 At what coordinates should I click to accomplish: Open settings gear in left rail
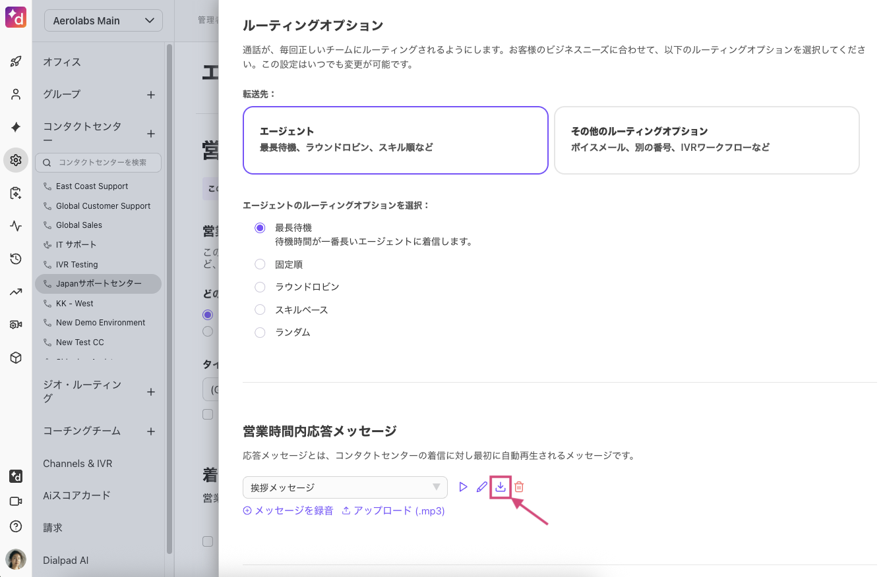click(x=16, y=160)
